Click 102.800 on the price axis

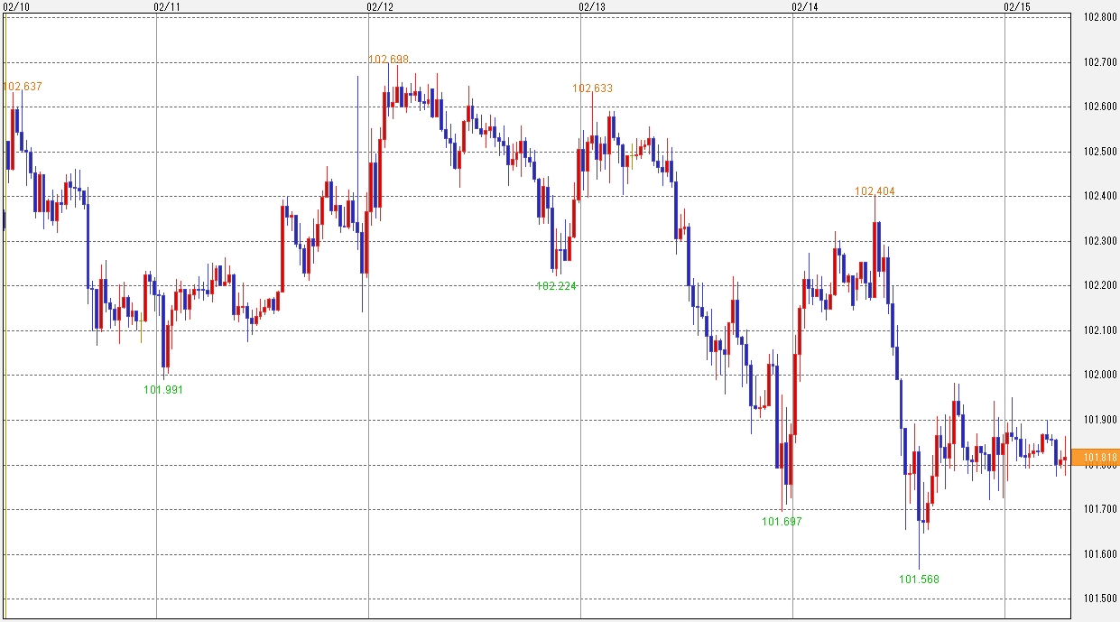[1097, 17]
